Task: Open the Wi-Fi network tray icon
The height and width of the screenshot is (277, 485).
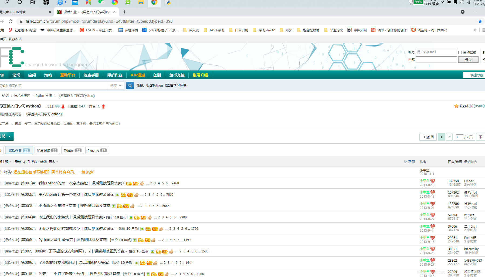Action: coord(469,2)
